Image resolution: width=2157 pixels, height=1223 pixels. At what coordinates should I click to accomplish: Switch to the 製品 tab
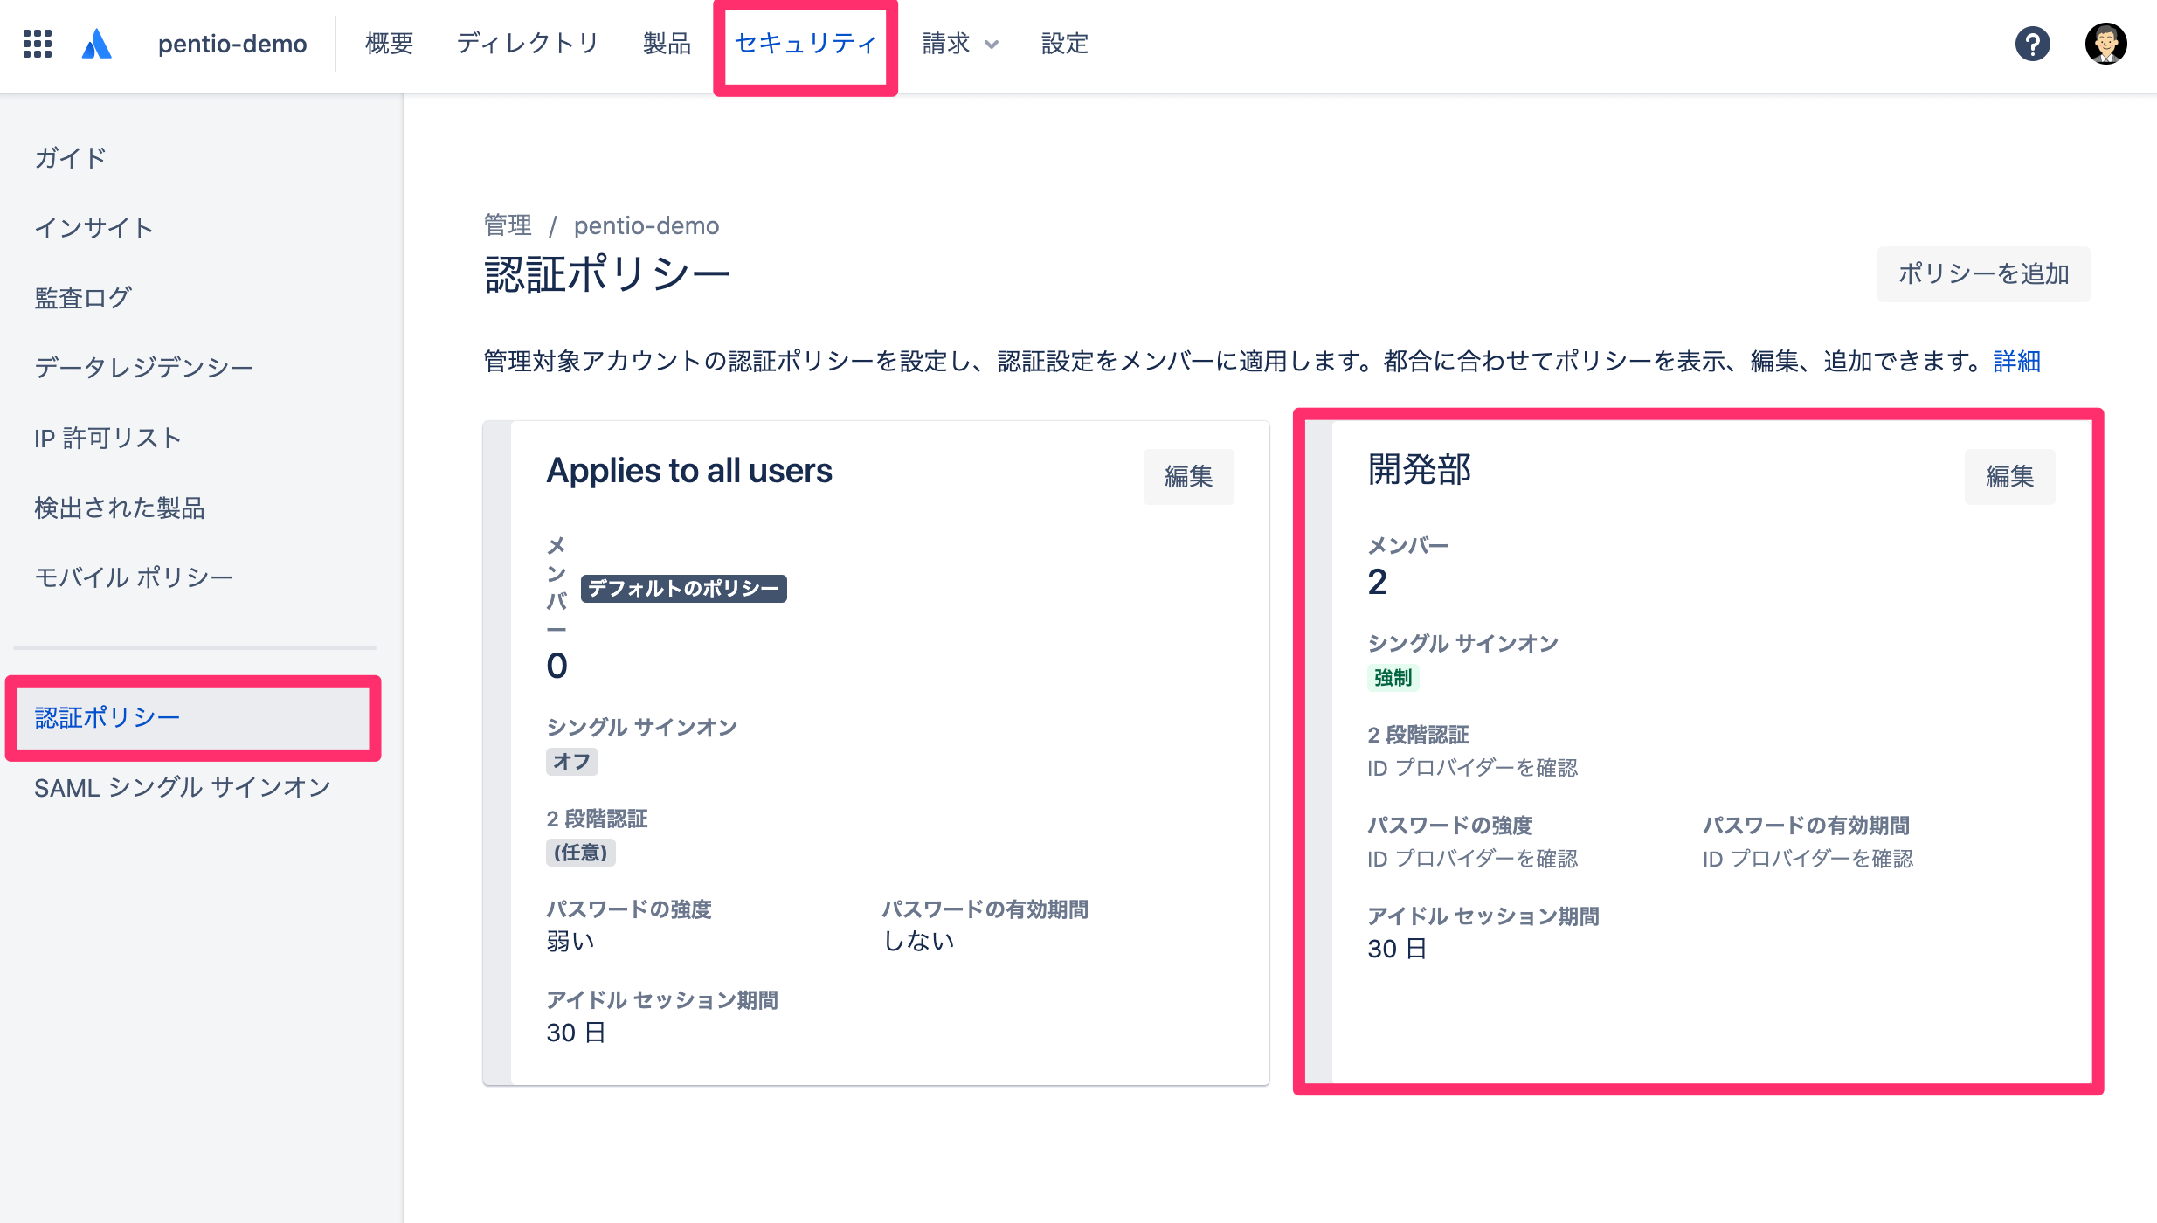point(667,44)
